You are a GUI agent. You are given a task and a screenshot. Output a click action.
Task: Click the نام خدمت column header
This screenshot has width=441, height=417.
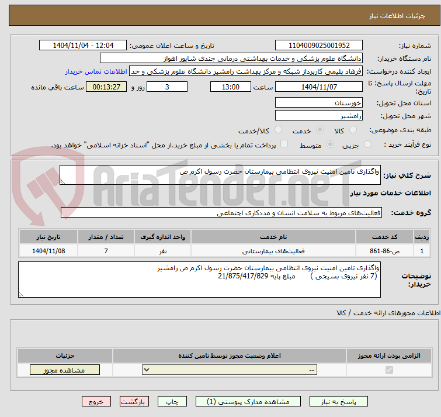tap(273, 237)
